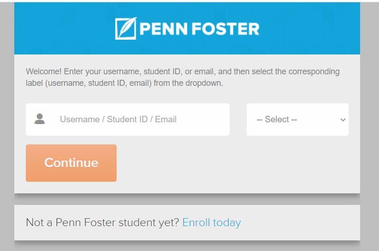Click the square frame of the Penn Foster logo
Screen dimensions: 379x251
point(125,29)
